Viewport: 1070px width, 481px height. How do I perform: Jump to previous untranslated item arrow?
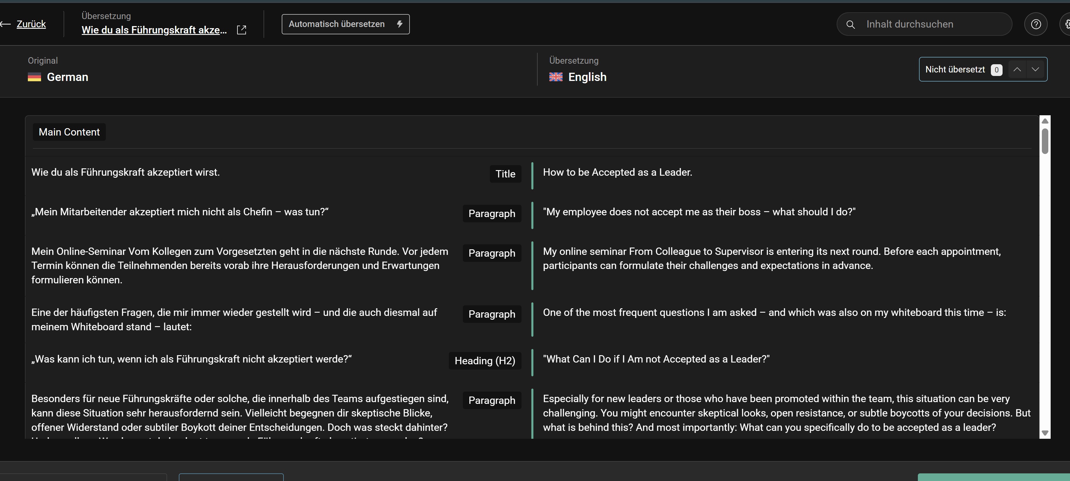click(x=1017, y=70)
